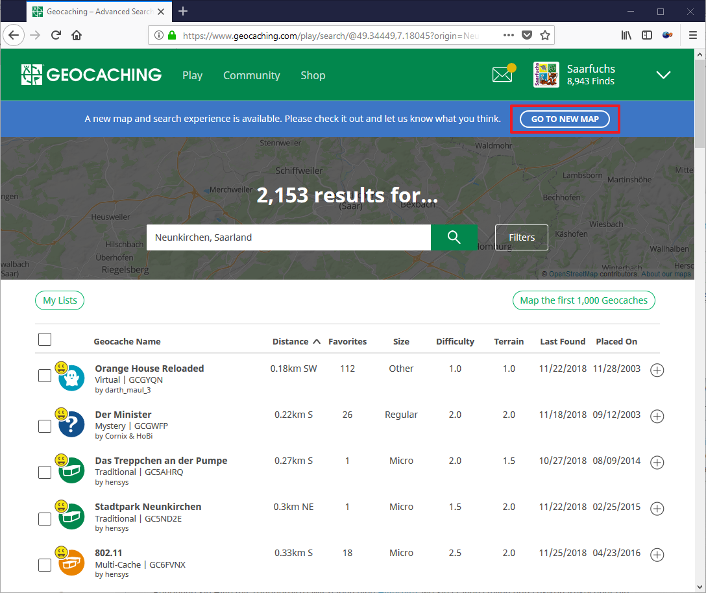Sort results by Favorites column
706x593 pixels.
347,342
